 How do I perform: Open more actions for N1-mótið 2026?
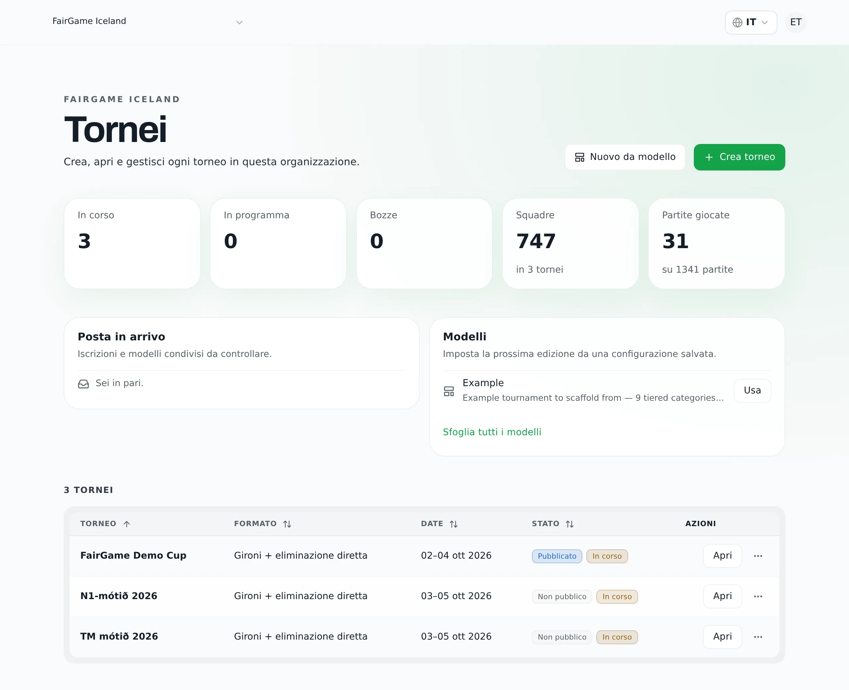point(757,596)
